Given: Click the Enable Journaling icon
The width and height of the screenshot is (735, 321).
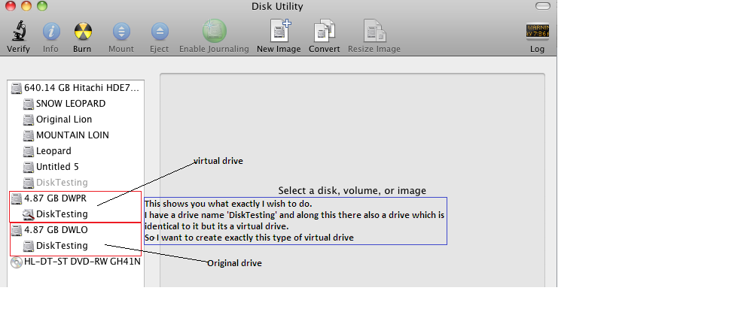Looking at the screenshot, I should point(214,31).
